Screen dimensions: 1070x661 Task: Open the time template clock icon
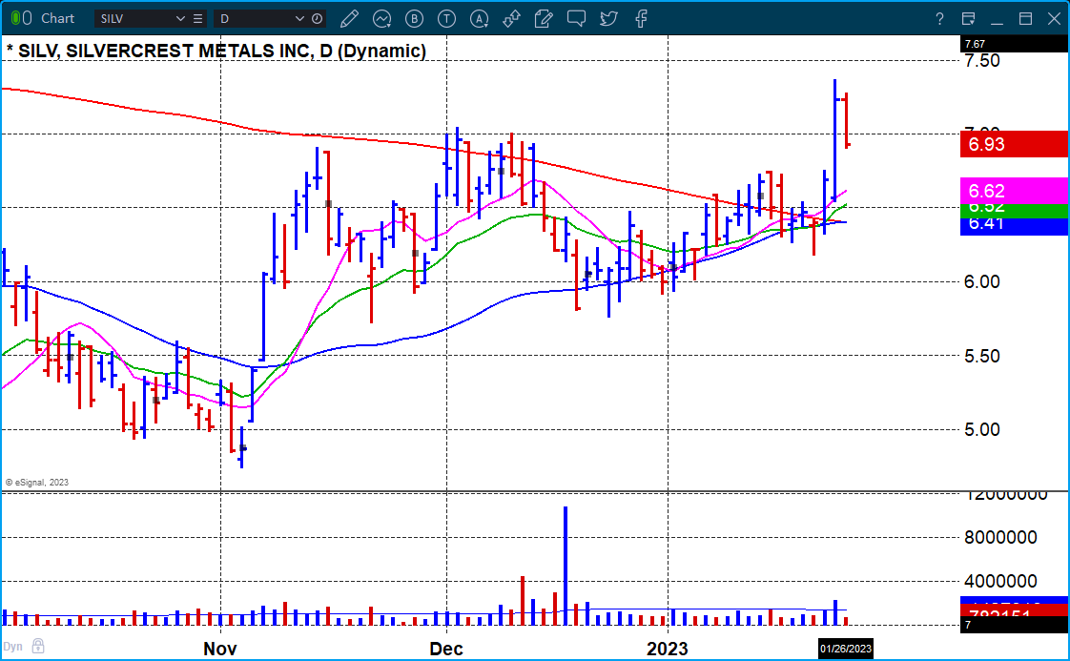[x=318, y=18]
